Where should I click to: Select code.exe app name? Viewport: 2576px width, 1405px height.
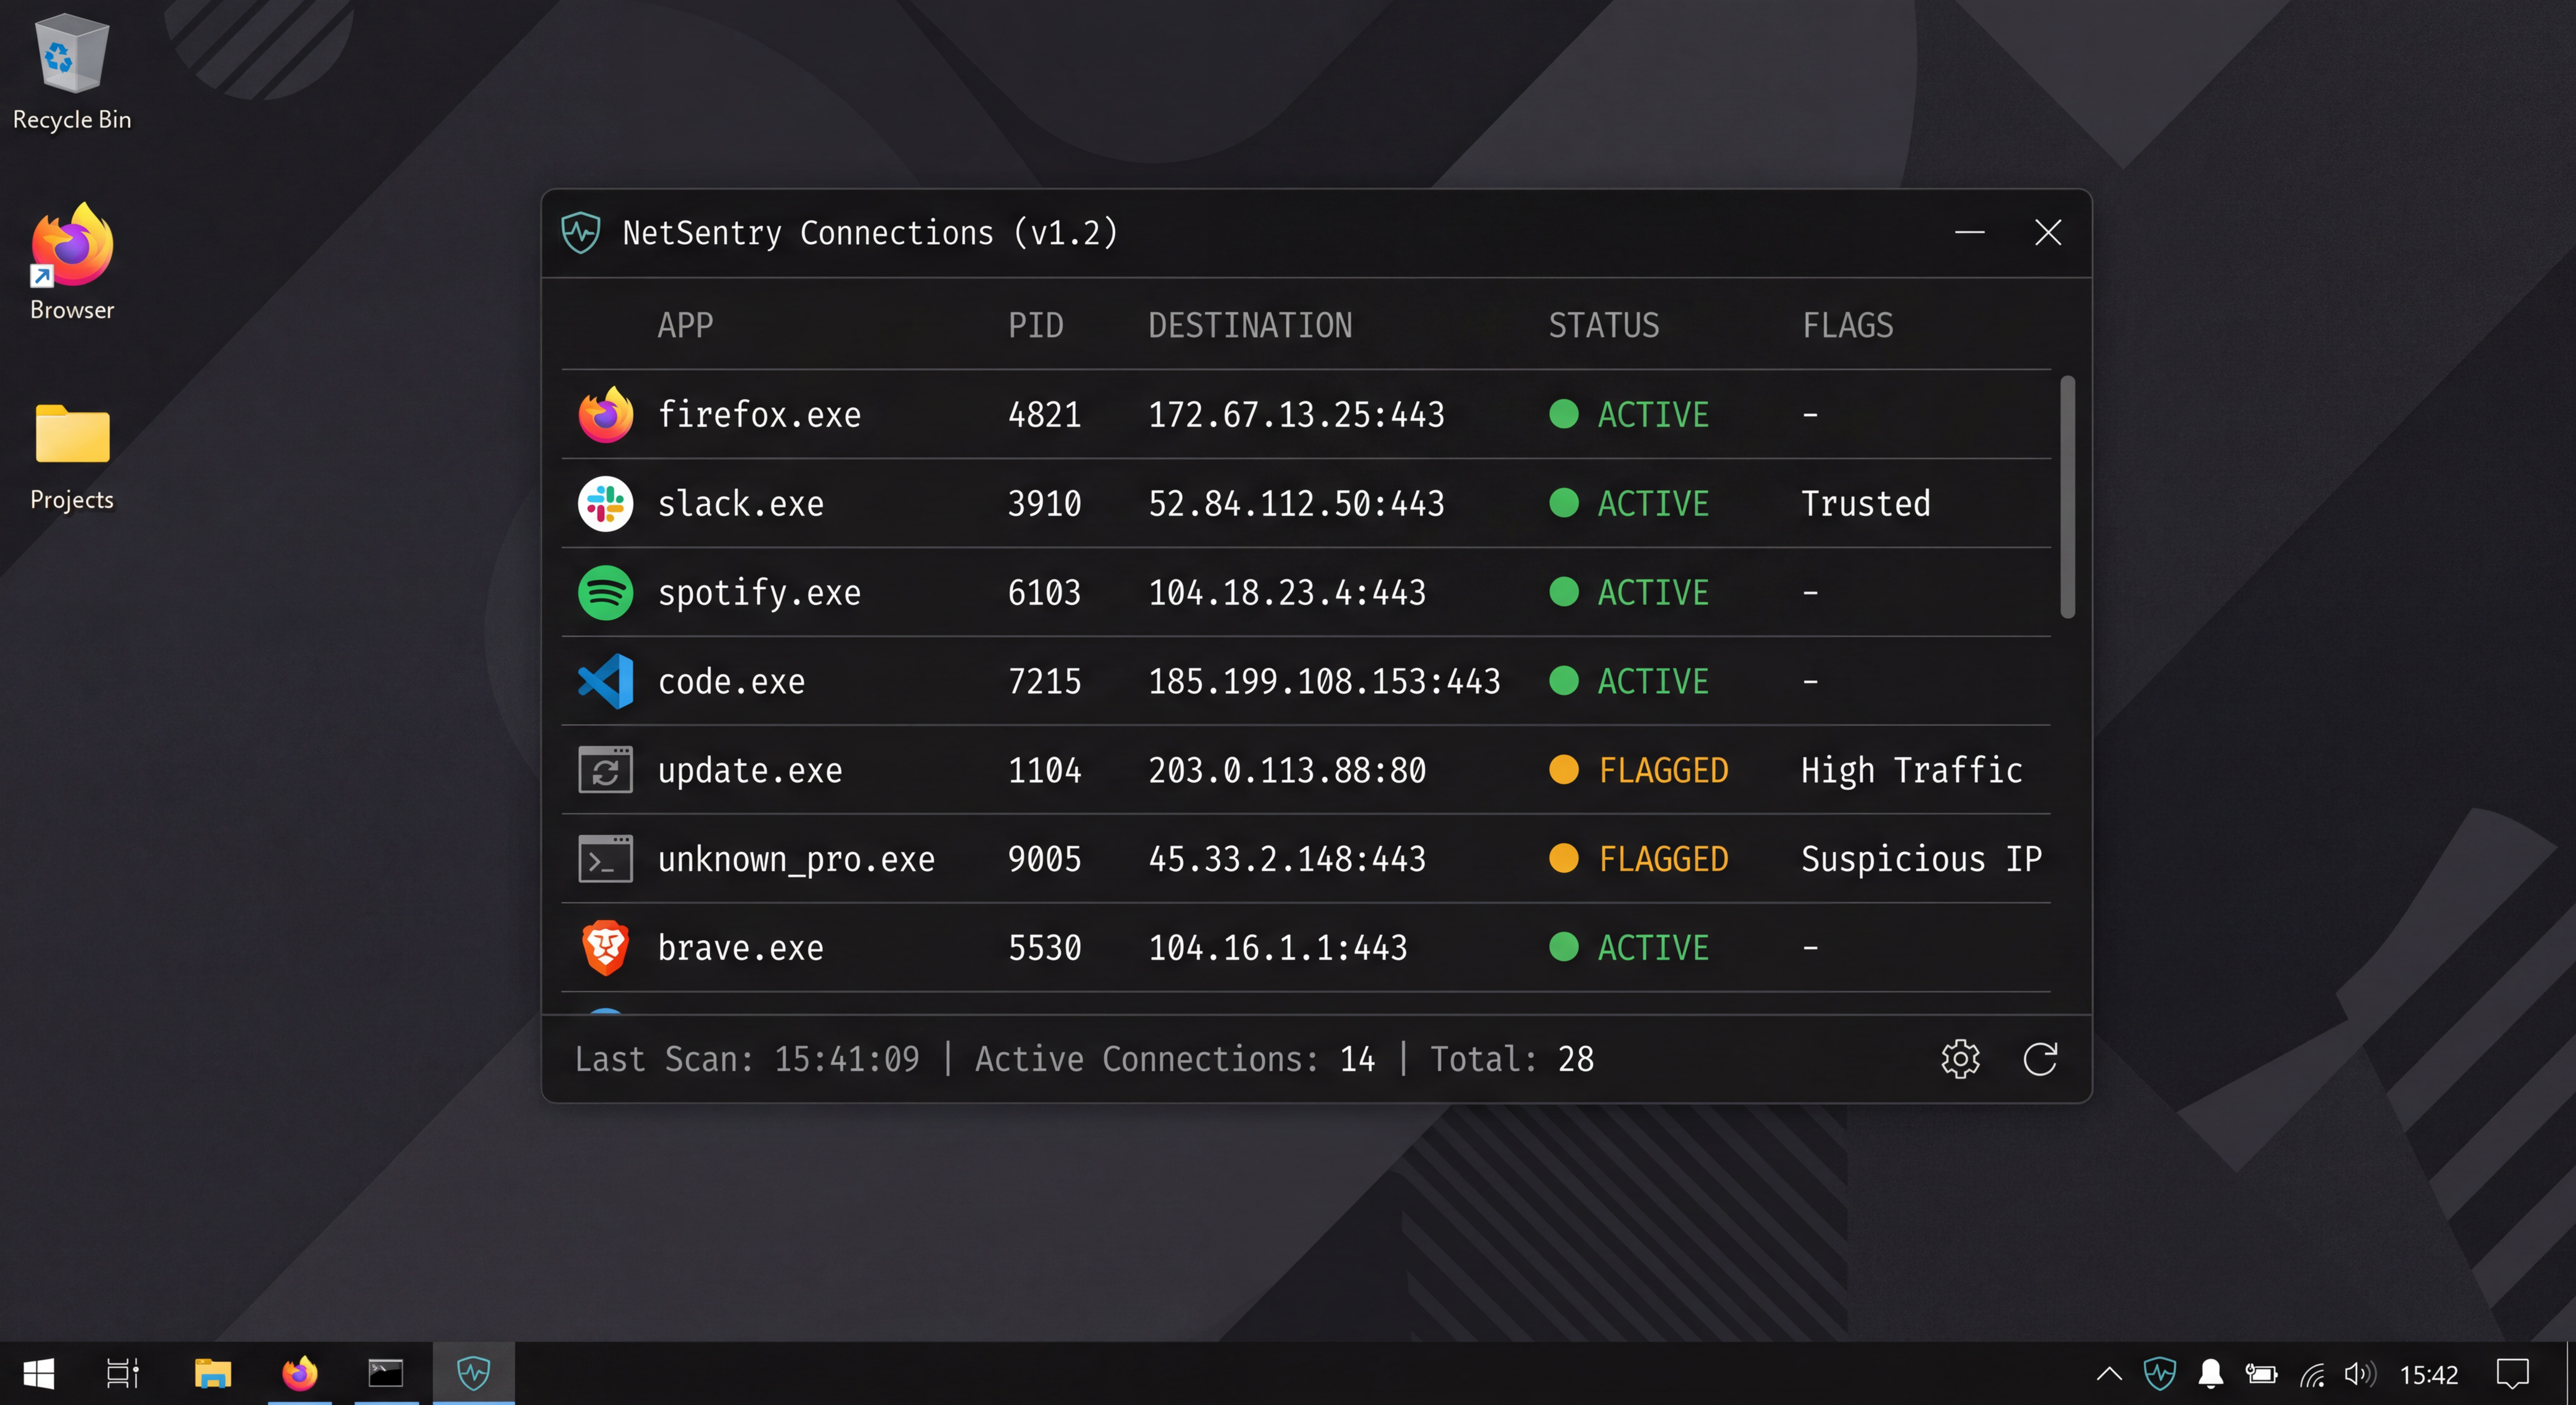coord(731,681)
